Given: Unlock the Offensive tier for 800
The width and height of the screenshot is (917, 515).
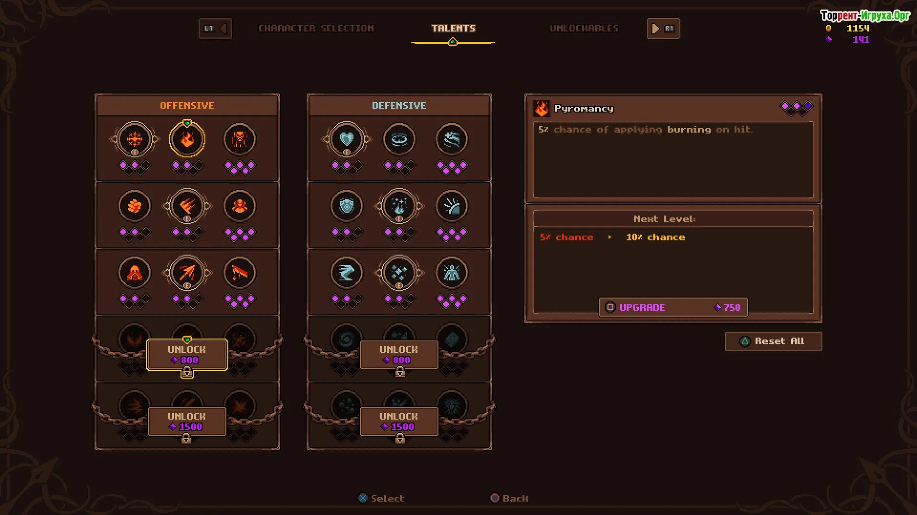Looking at the screenshot, I should point(187,355).
